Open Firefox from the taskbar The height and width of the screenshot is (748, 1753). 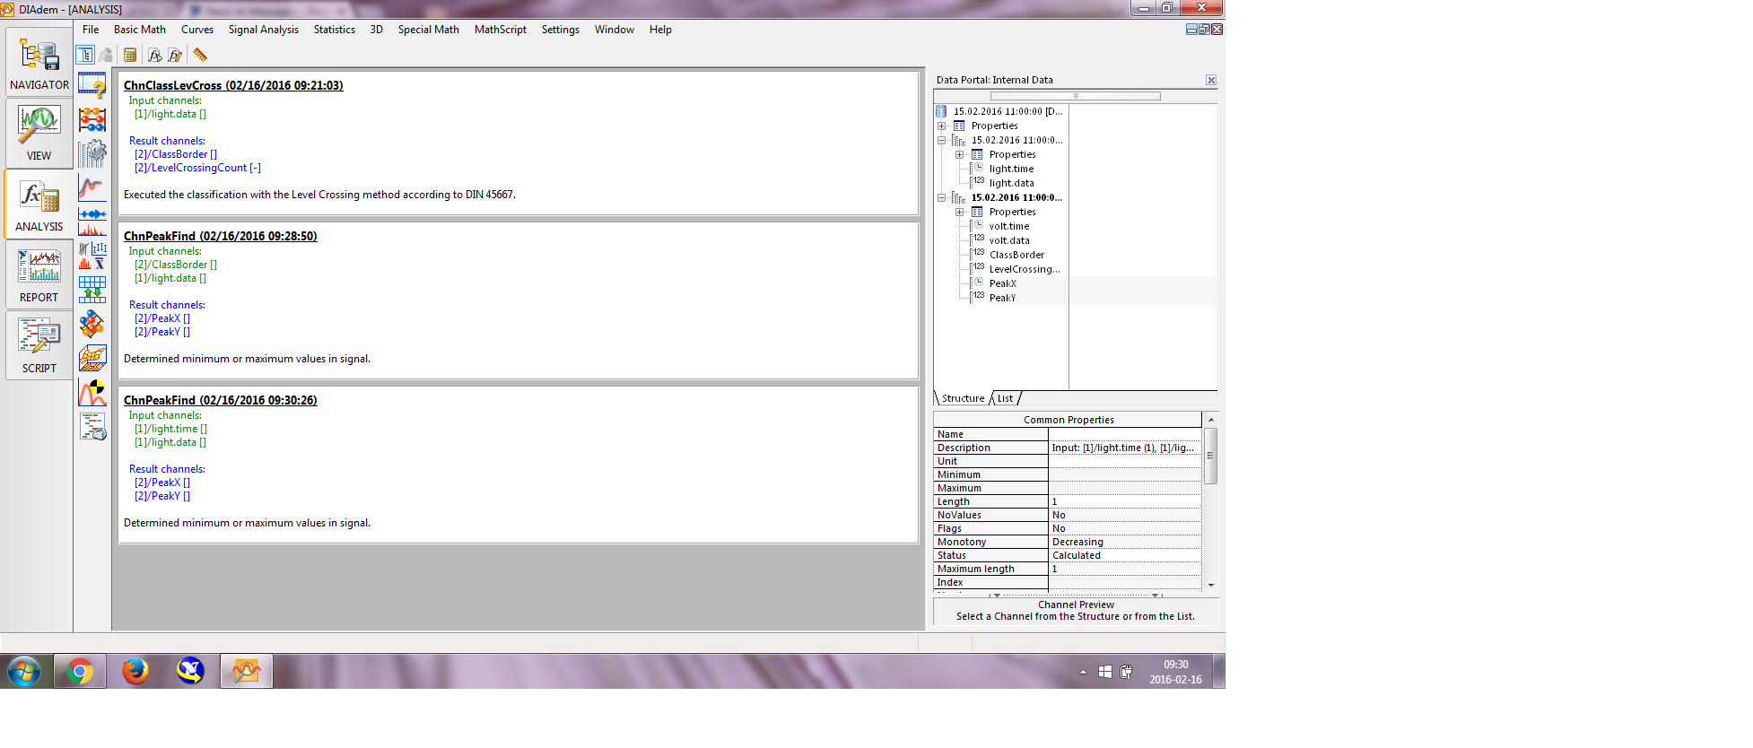click(135, 671)
